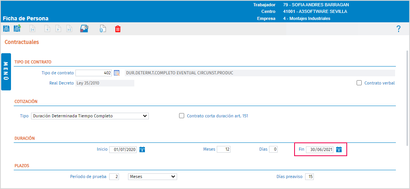Screen dimensions: 410x189
Task: Click the Días preaviso field
Action: point(309,176)
